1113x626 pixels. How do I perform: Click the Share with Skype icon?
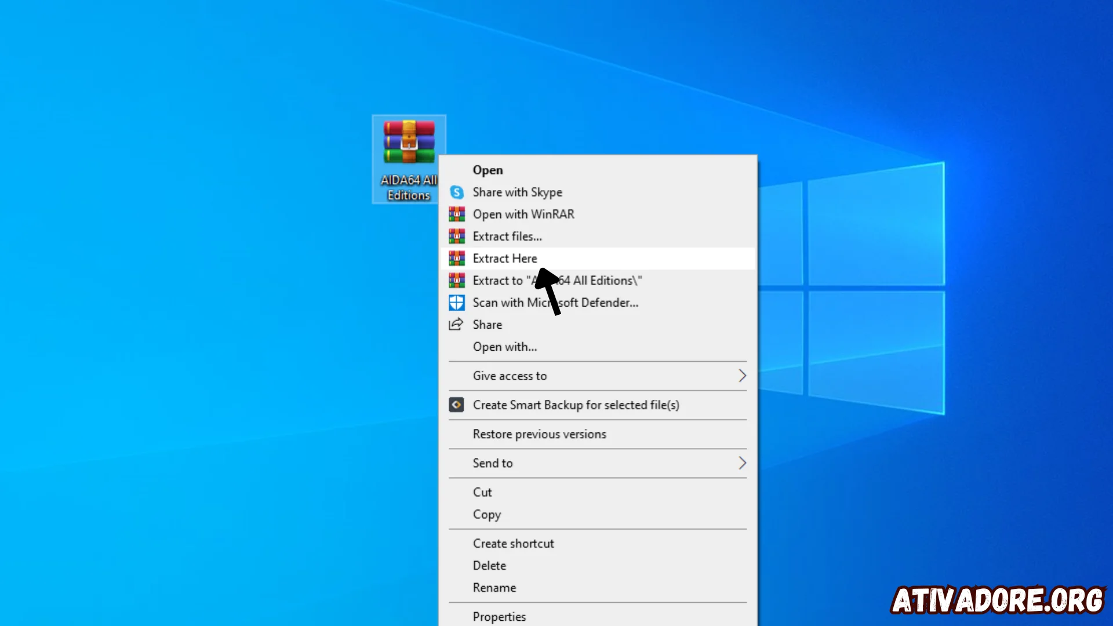456,192
